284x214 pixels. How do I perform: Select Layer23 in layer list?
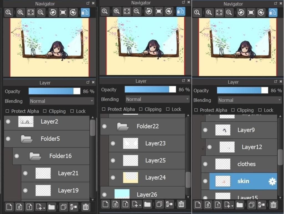147,143
